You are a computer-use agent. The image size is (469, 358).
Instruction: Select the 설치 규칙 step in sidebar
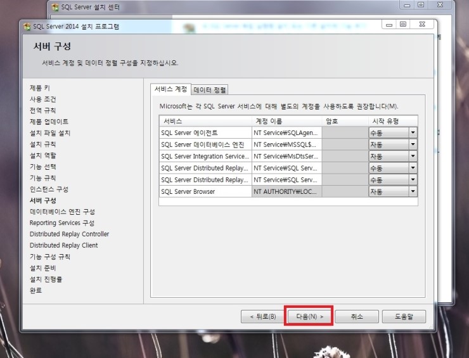pyautogui.click(x=42, y=144)
